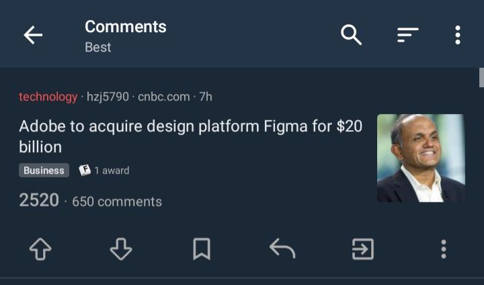Image resolution: width=484 pixels, height=285 pixels.
Task: View the 1 award details
Action: [104, 170]
